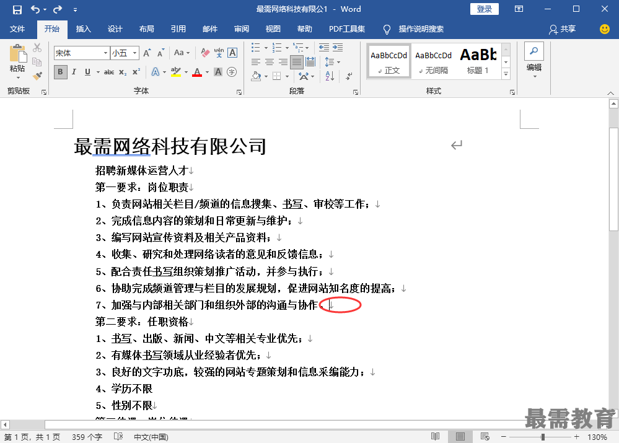Apply yellow text highlight color
This screenshot has height=443, width=619.
(176, 72)
